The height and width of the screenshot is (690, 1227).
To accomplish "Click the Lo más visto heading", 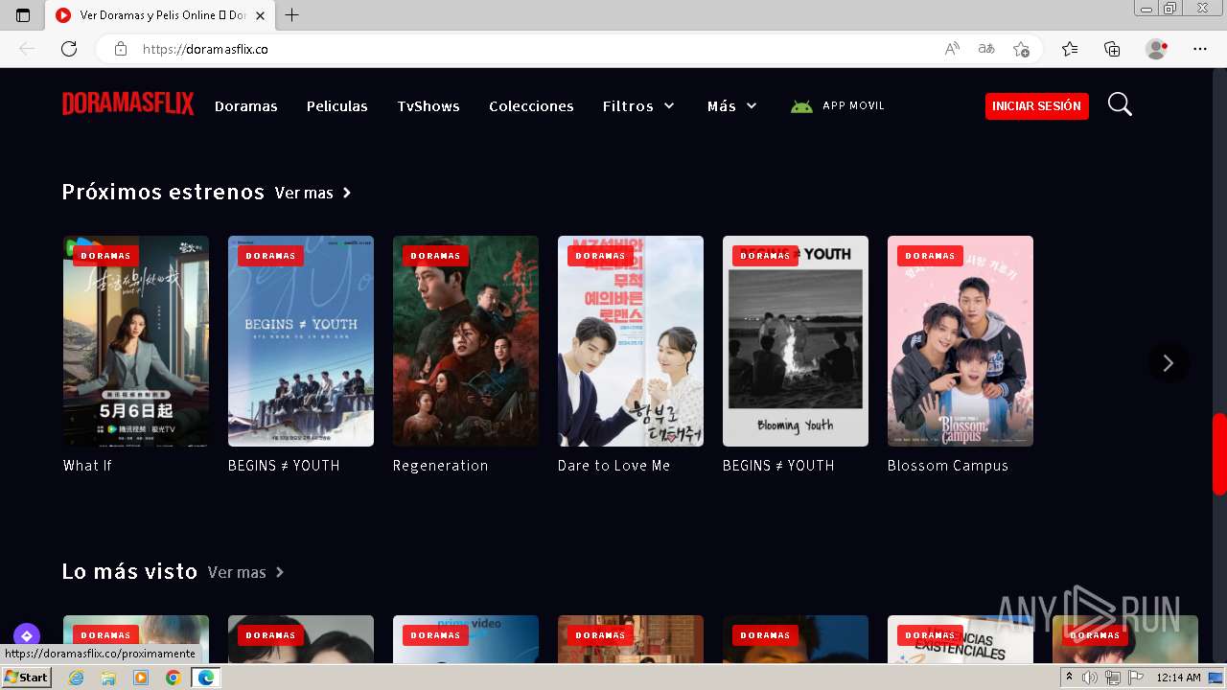I will [129, 571].
